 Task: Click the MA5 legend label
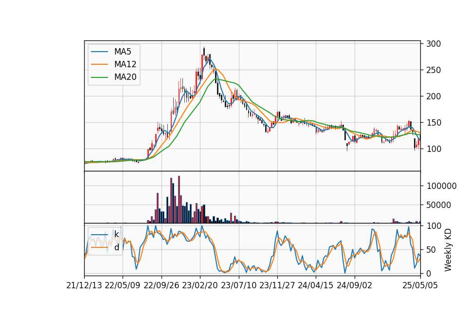click(123, 52)
